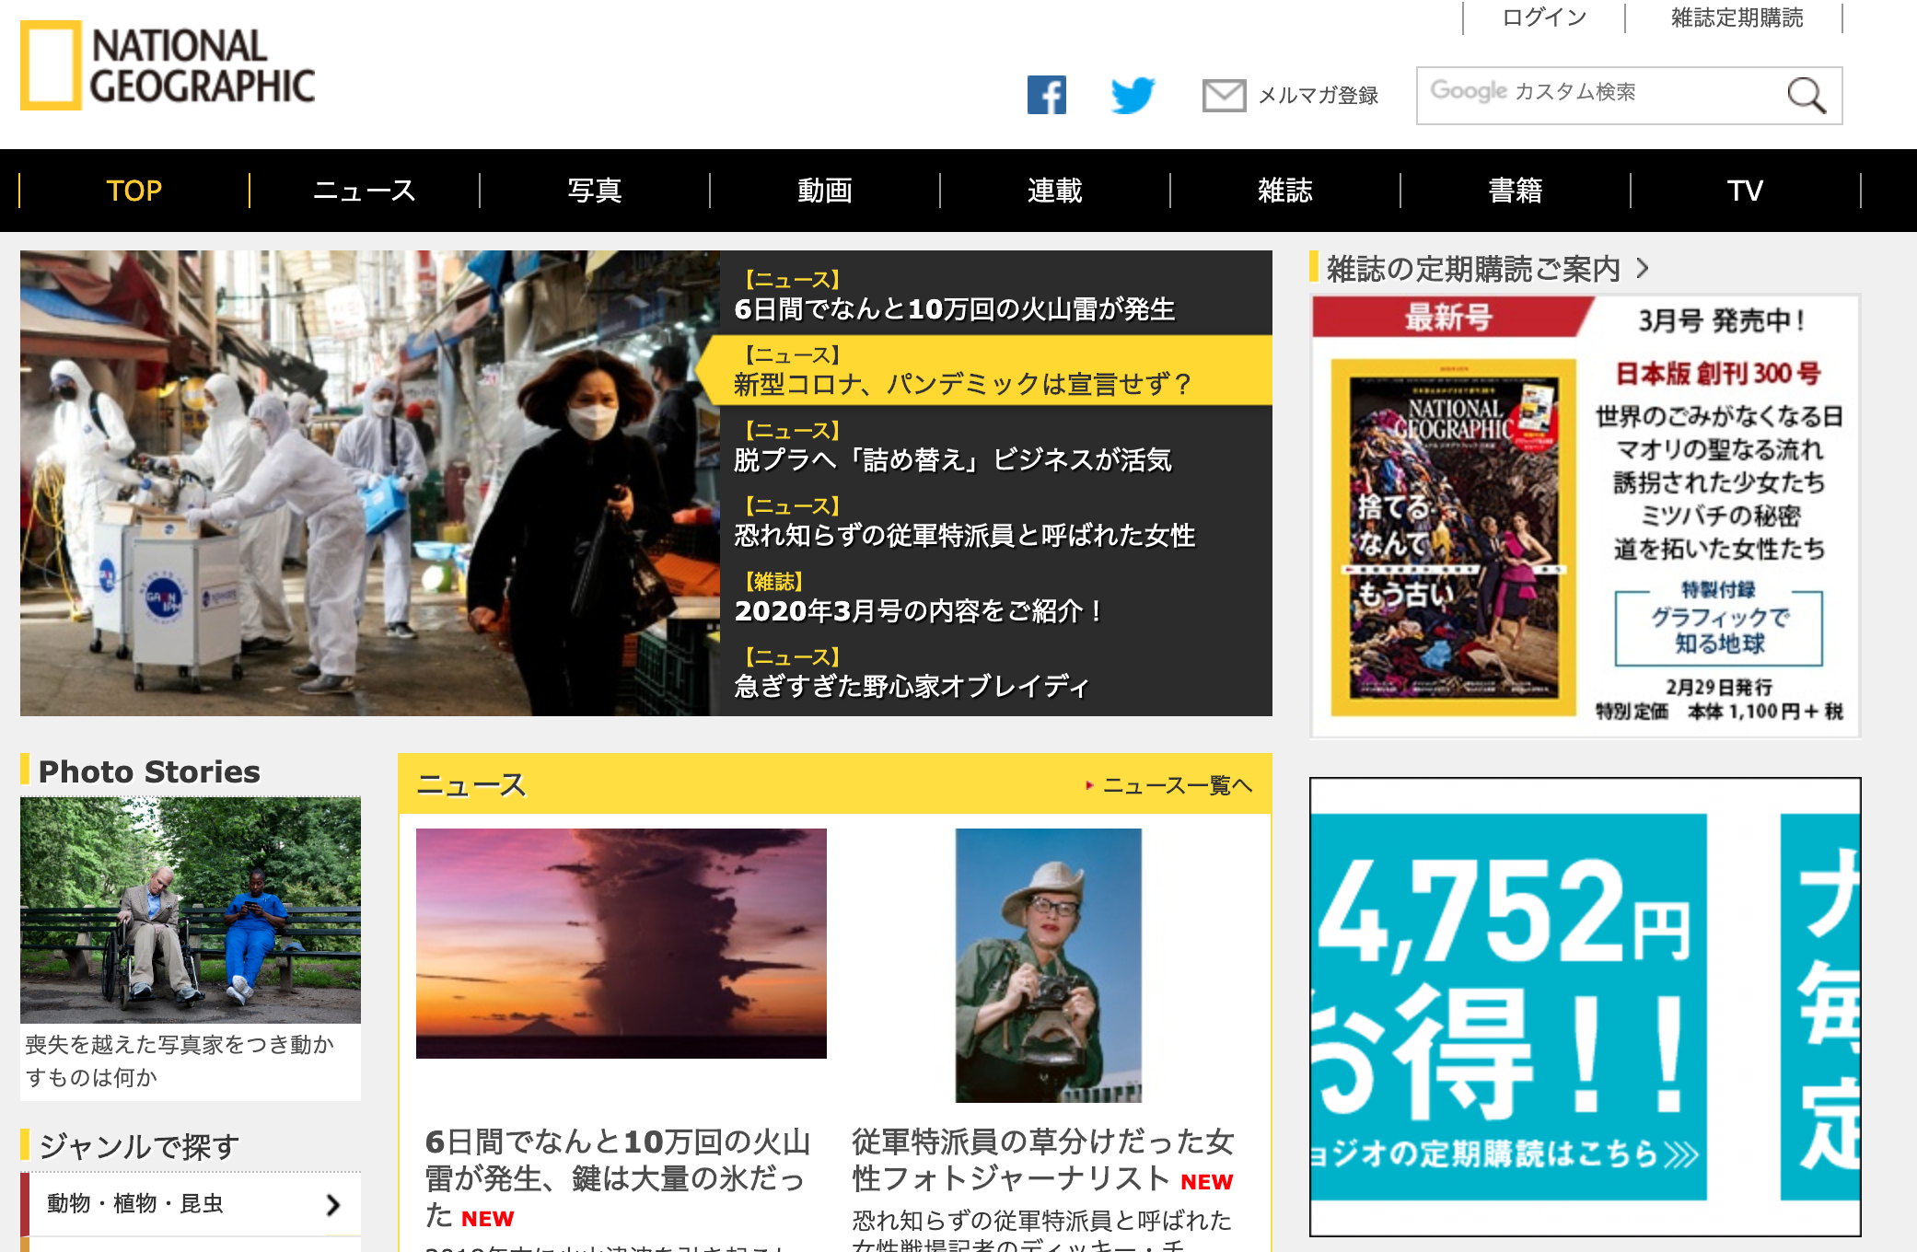Viewport: 1917px width, 1252px height.
Task: Select the 連載 navigation tab
Action: [1055, 191]
